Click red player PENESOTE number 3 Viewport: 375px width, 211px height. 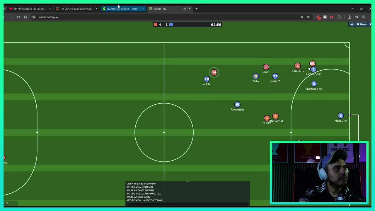[297, 66]
